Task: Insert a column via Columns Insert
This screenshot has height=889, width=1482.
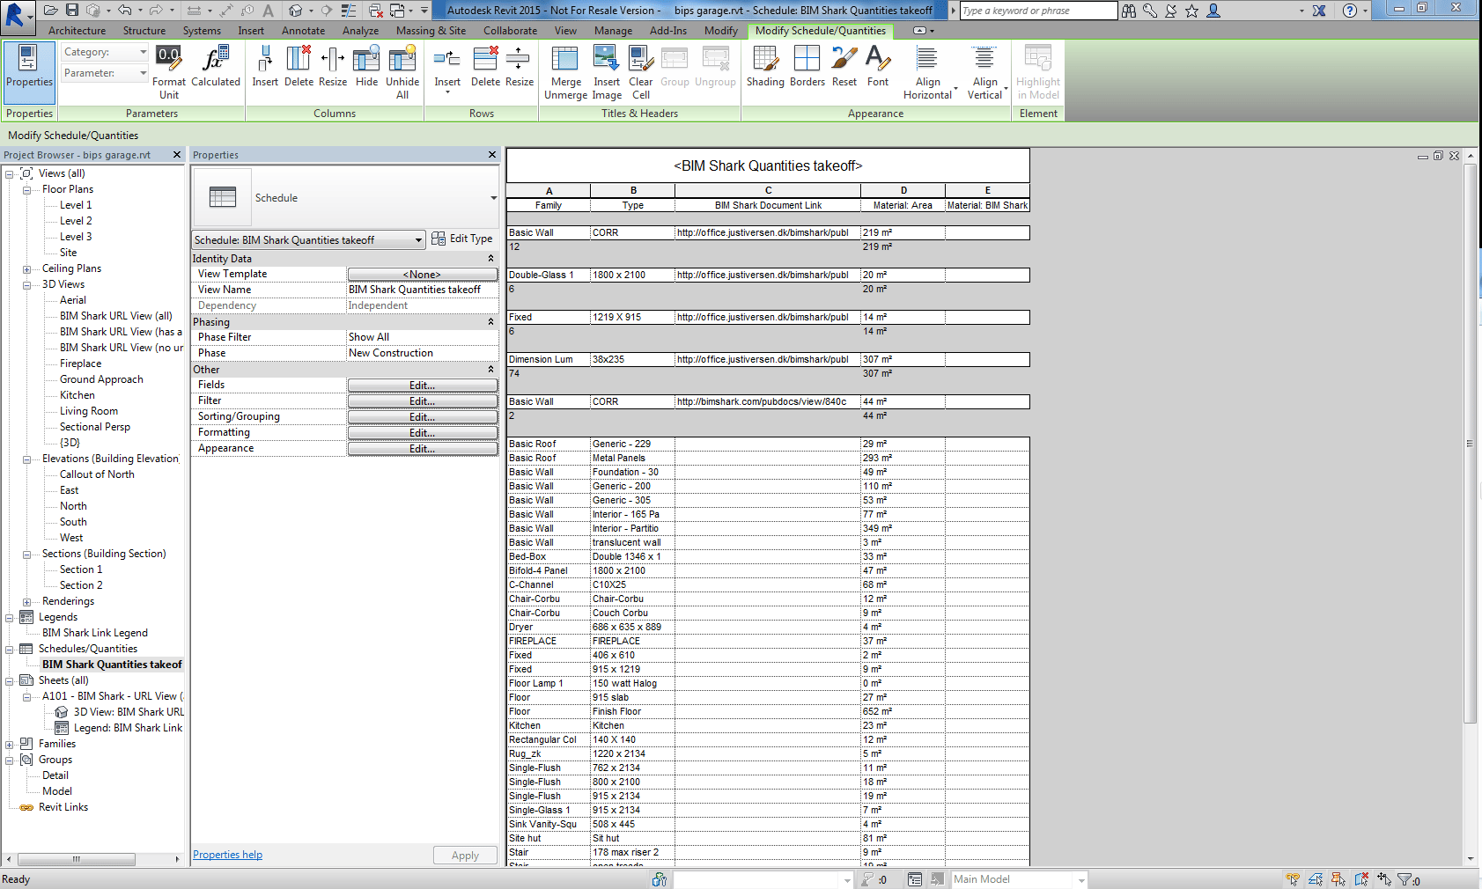Action: pos(264,67)
